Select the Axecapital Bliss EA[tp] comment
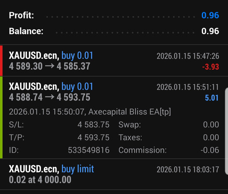 click(x=130, y=112)
